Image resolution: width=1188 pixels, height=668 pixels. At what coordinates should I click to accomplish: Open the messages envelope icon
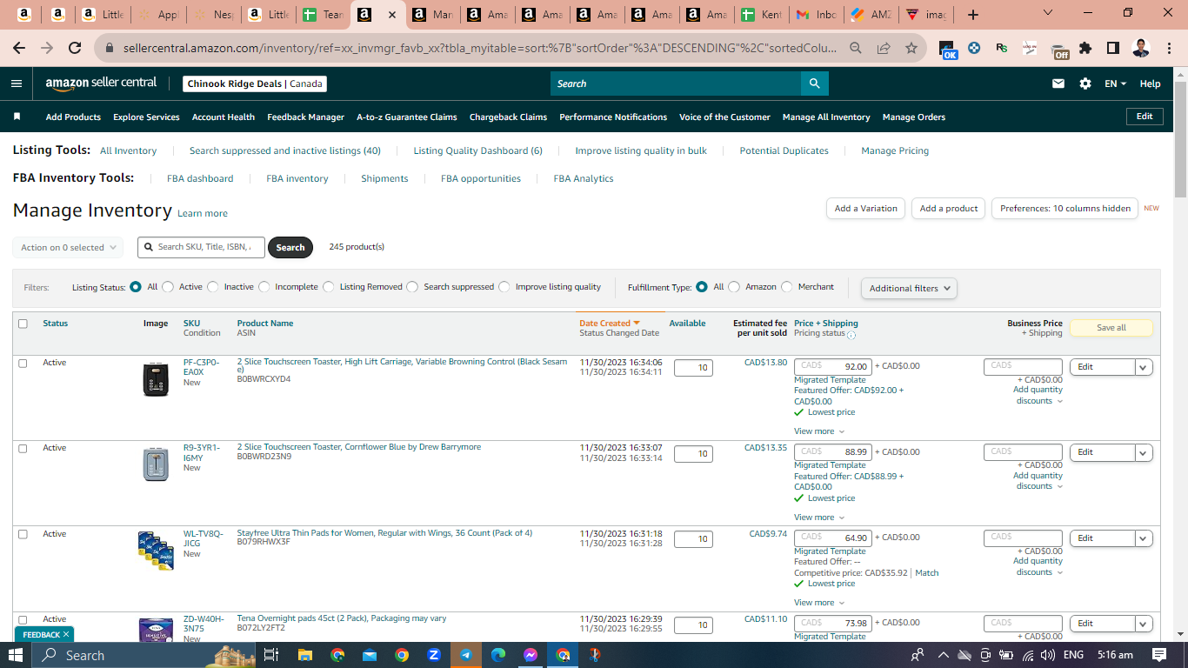(1058, 83)
